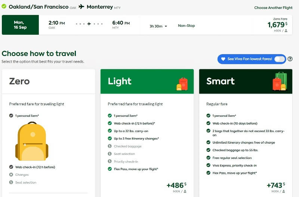Click the Zero Fare 1,679 price
Image resolution: width=299 pixels, height=197 pixels.
(277, 25)
